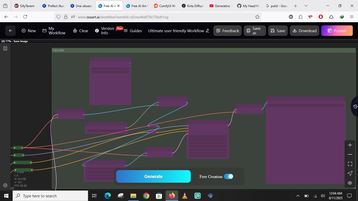Edit workflow name with pencil icon
The image size is (358, 201).
[x=208, y=31]
